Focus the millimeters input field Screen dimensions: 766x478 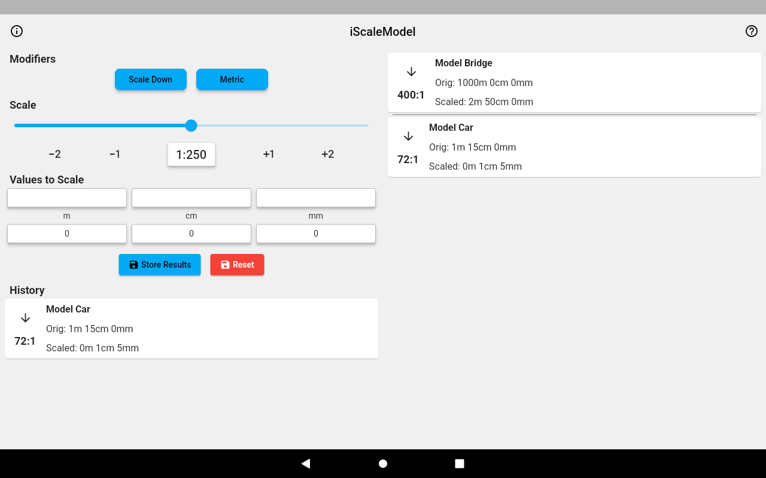[x=316, y=198]
